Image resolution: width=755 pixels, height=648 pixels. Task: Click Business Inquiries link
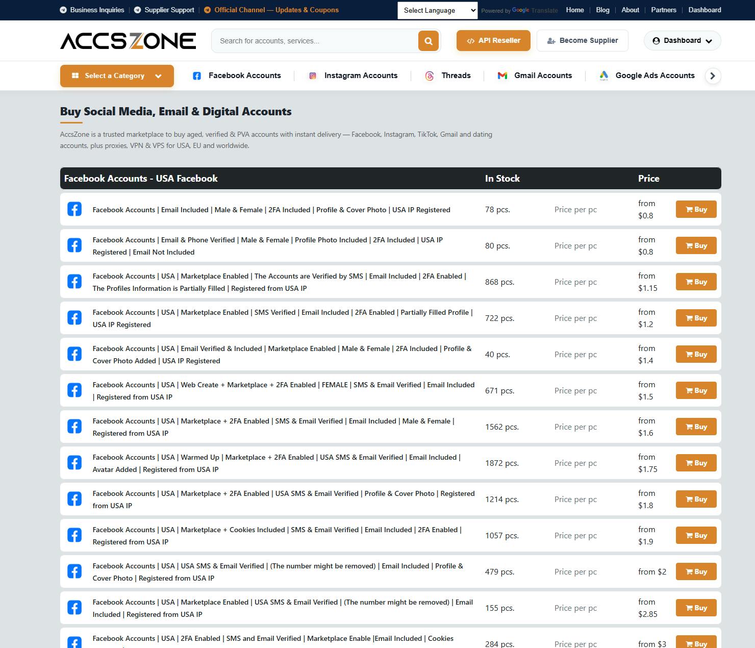(92, 10)
